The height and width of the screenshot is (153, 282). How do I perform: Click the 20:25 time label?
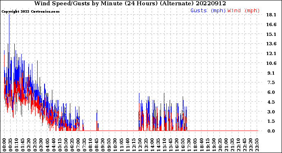click(220, 145)
